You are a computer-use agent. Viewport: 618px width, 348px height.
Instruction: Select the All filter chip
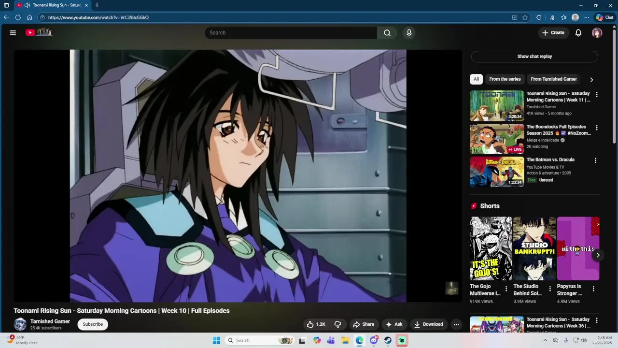[x=476, y=79]
